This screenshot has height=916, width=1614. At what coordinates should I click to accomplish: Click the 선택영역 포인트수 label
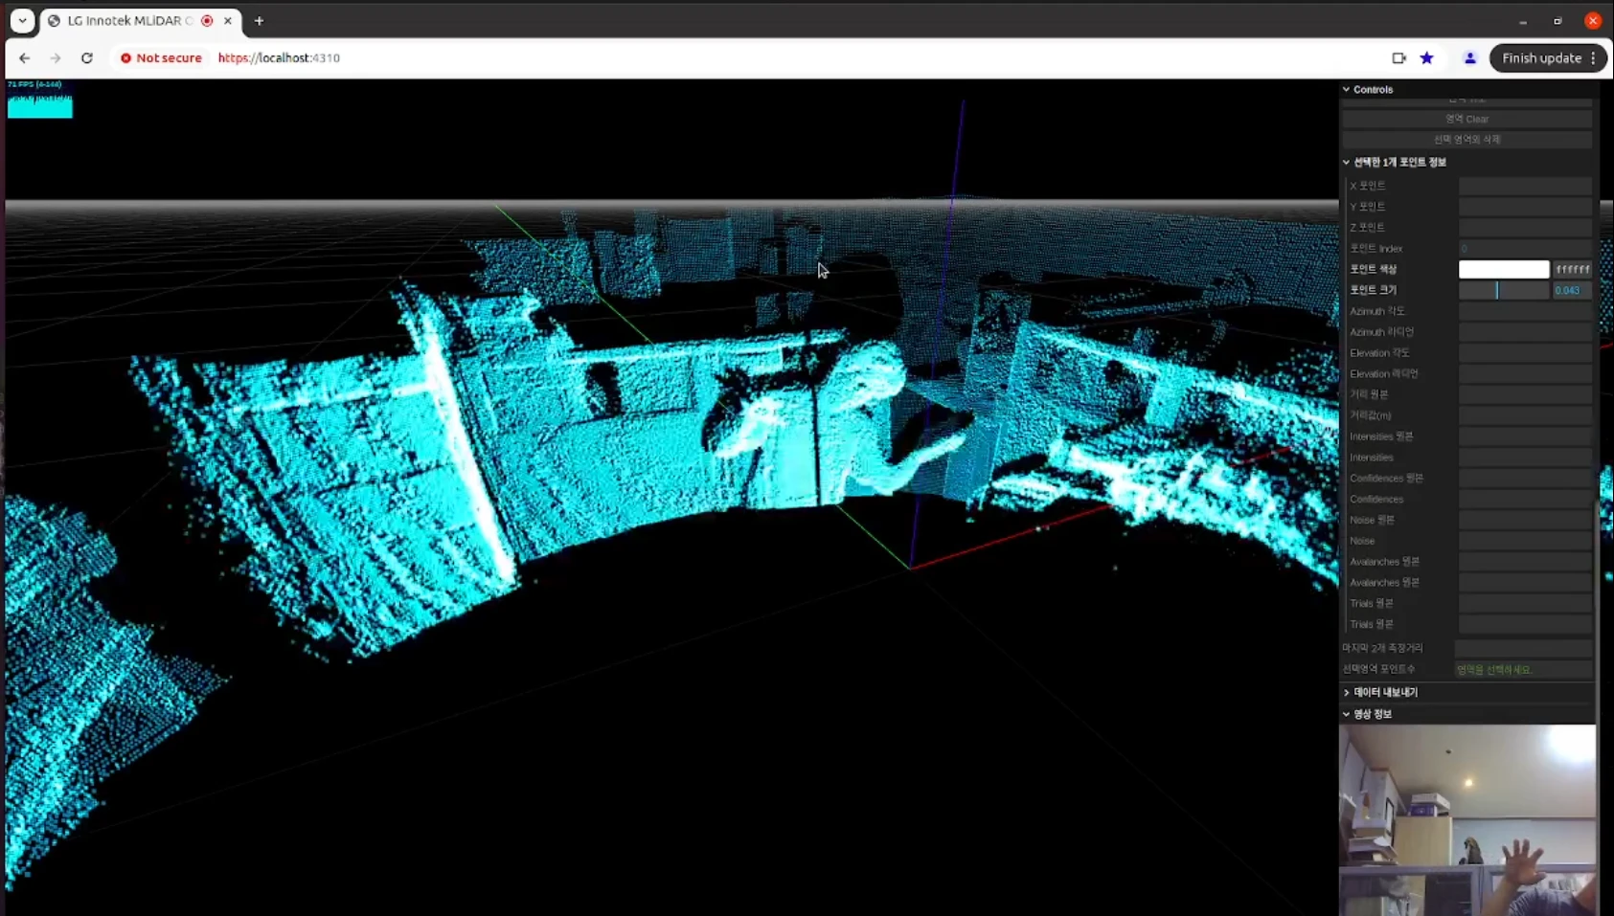click(1378, 670)
